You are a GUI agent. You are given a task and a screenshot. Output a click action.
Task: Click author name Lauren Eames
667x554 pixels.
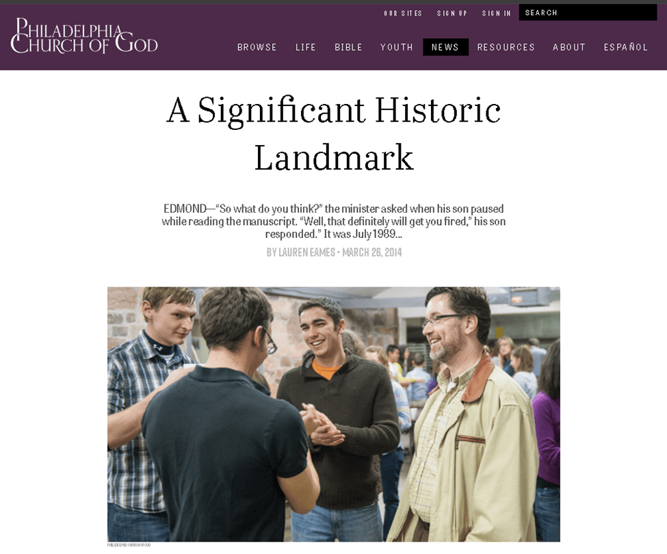click(x=306, y=252)
